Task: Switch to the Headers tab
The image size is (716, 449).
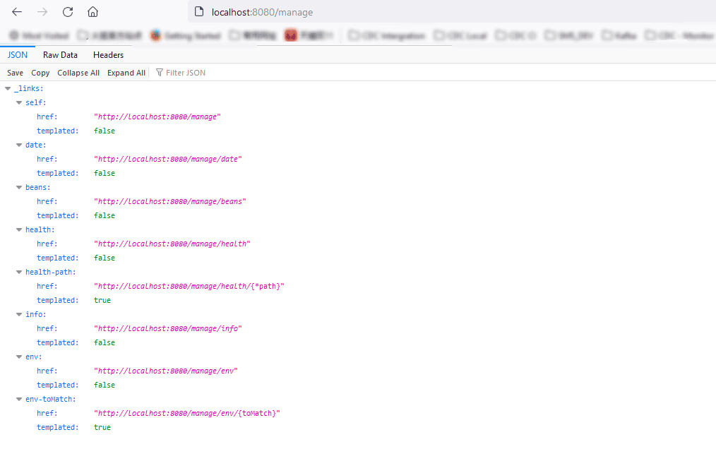Action: pyautogui.click(x=108, y=54)
